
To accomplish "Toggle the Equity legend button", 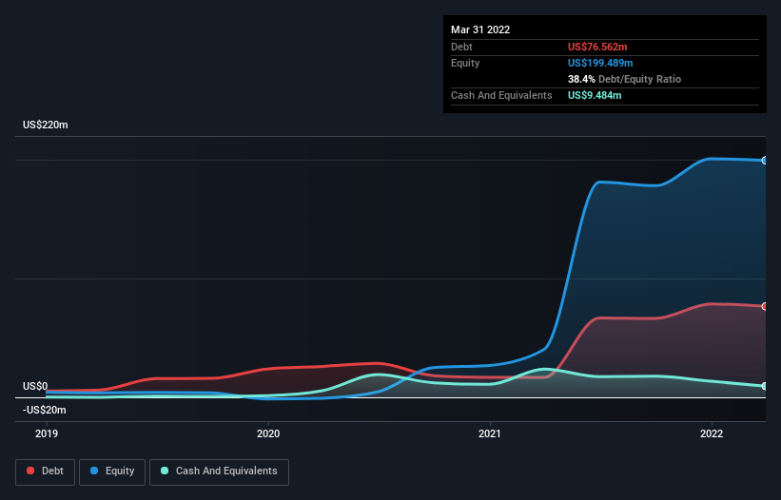I will tap(112, 471).
